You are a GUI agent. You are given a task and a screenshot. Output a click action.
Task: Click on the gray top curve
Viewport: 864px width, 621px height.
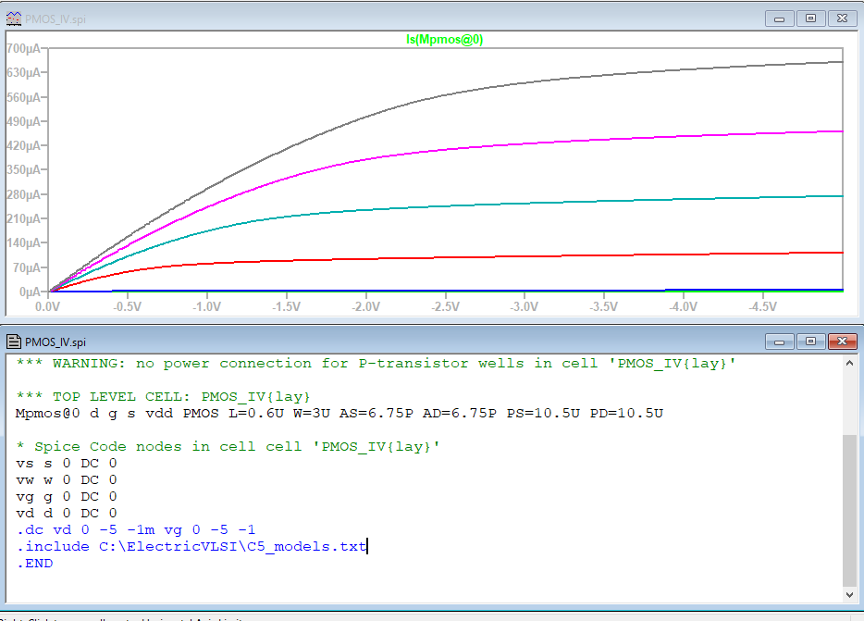pyautogui.click(x=555, y=83)
